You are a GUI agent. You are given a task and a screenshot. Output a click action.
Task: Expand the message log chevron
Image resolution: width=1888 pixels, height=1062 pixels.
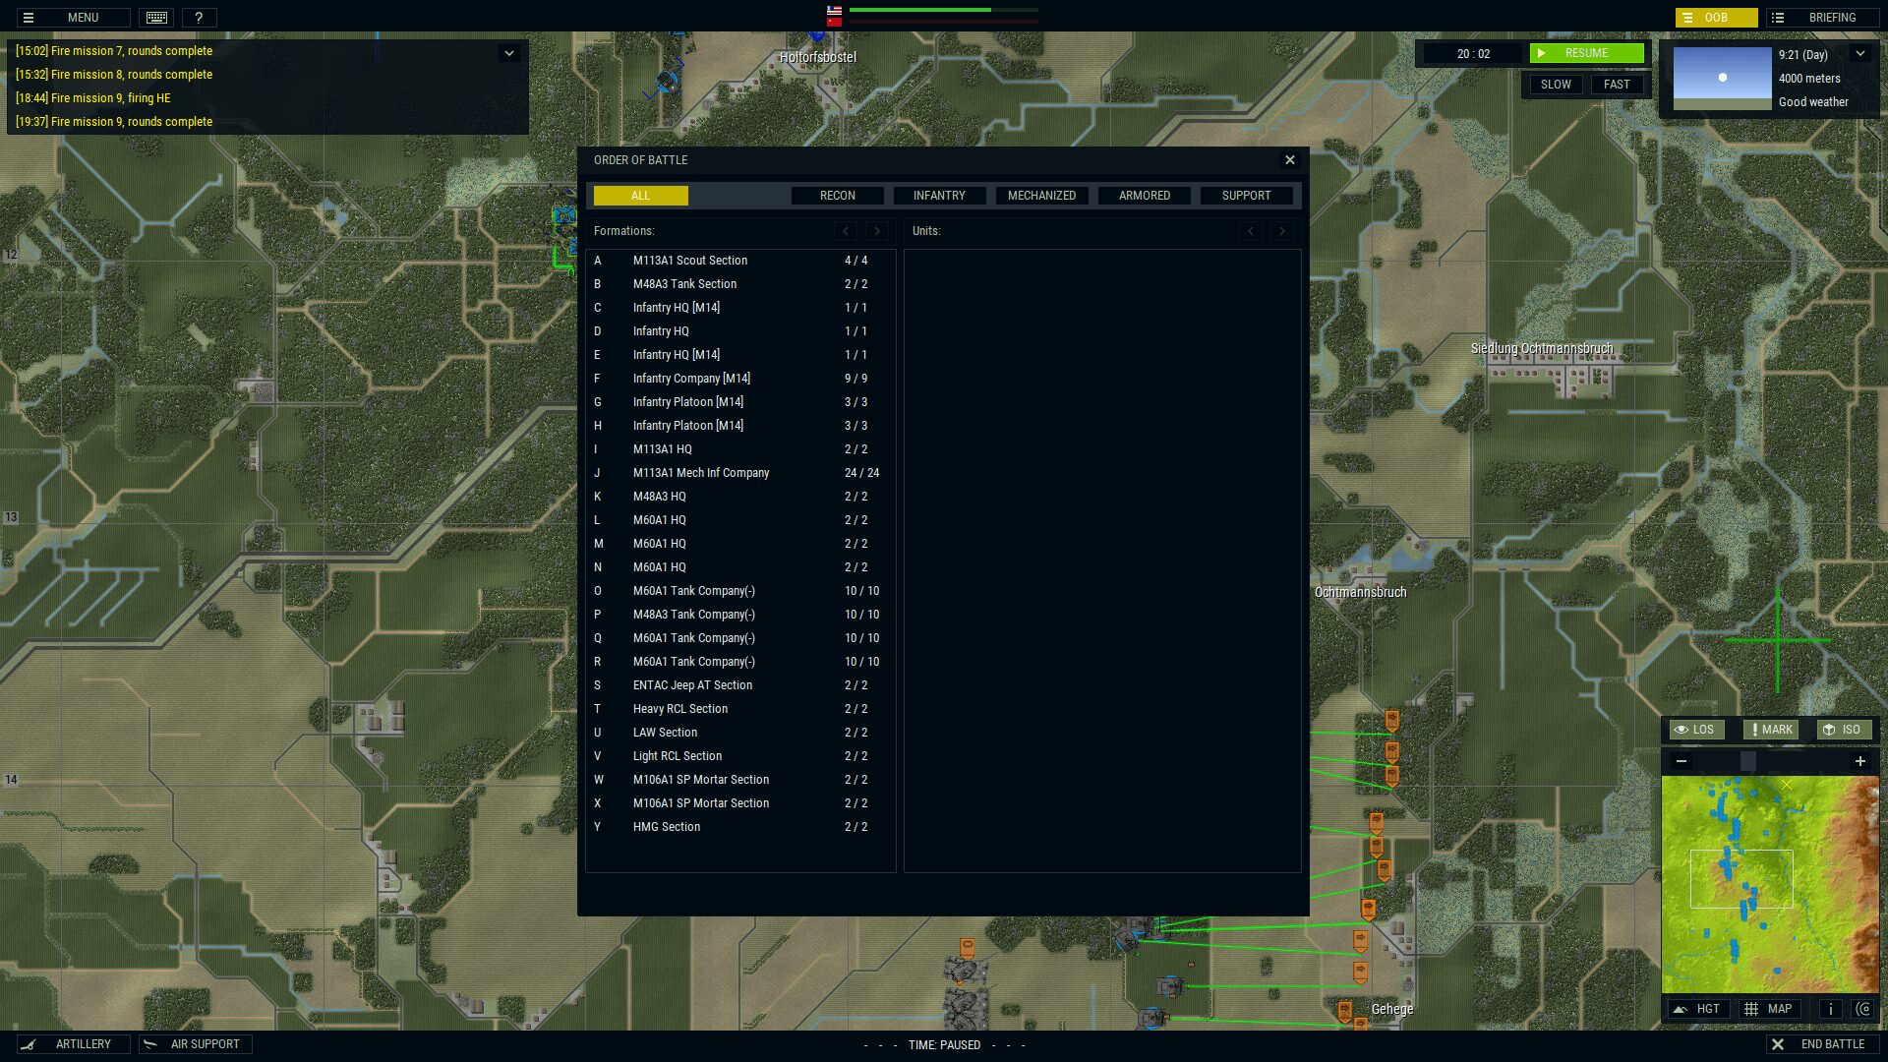click(508, 53)
